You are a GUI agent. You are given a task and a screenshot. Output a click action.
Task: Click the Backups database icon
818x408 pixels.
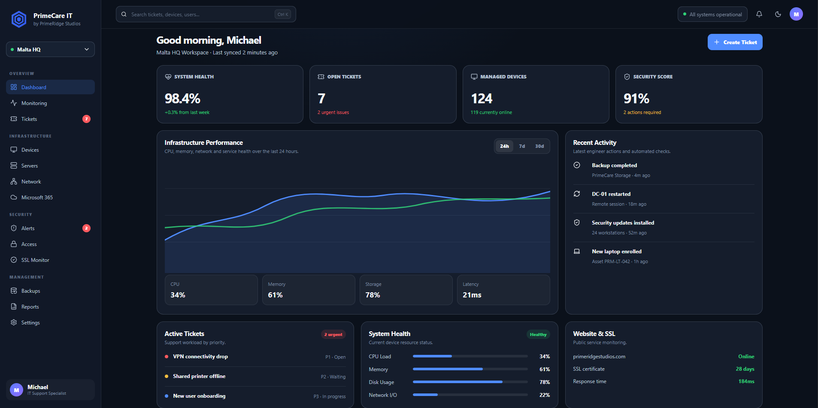point(14,291)
